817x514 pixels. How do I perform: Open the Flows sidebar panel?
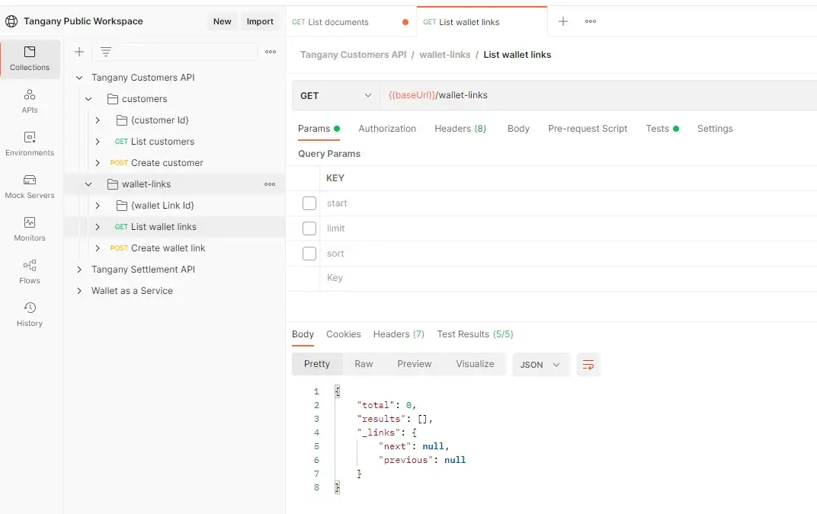point(30,272)
